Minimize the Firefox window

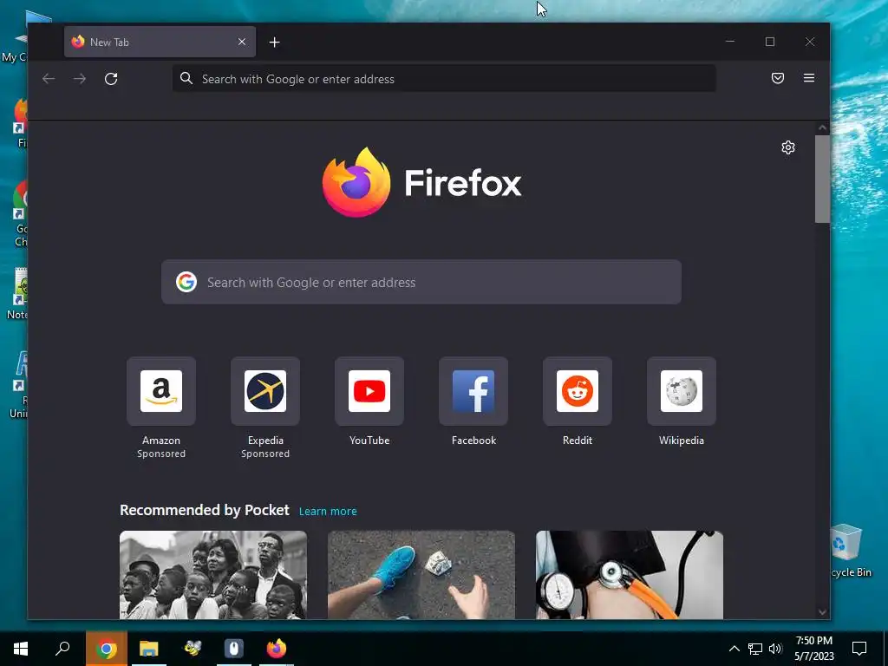point(730,42)
